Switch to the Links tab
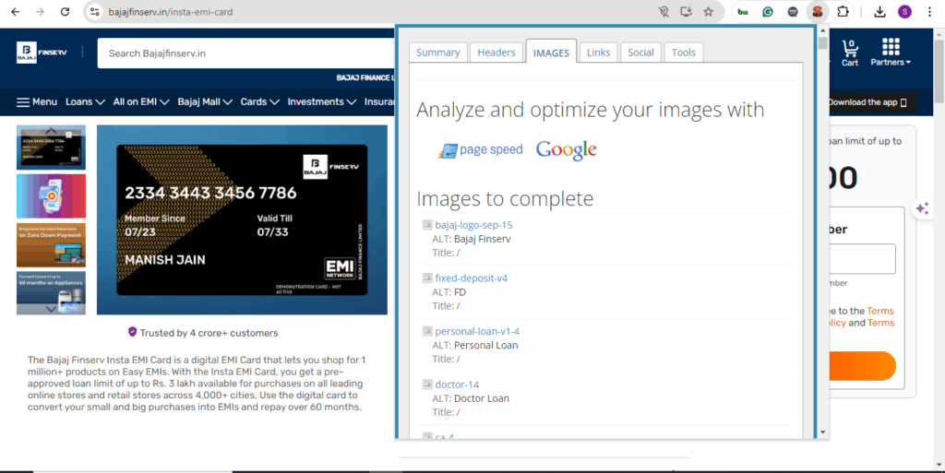Screen dimensions: 945x473 pos(598,53)
